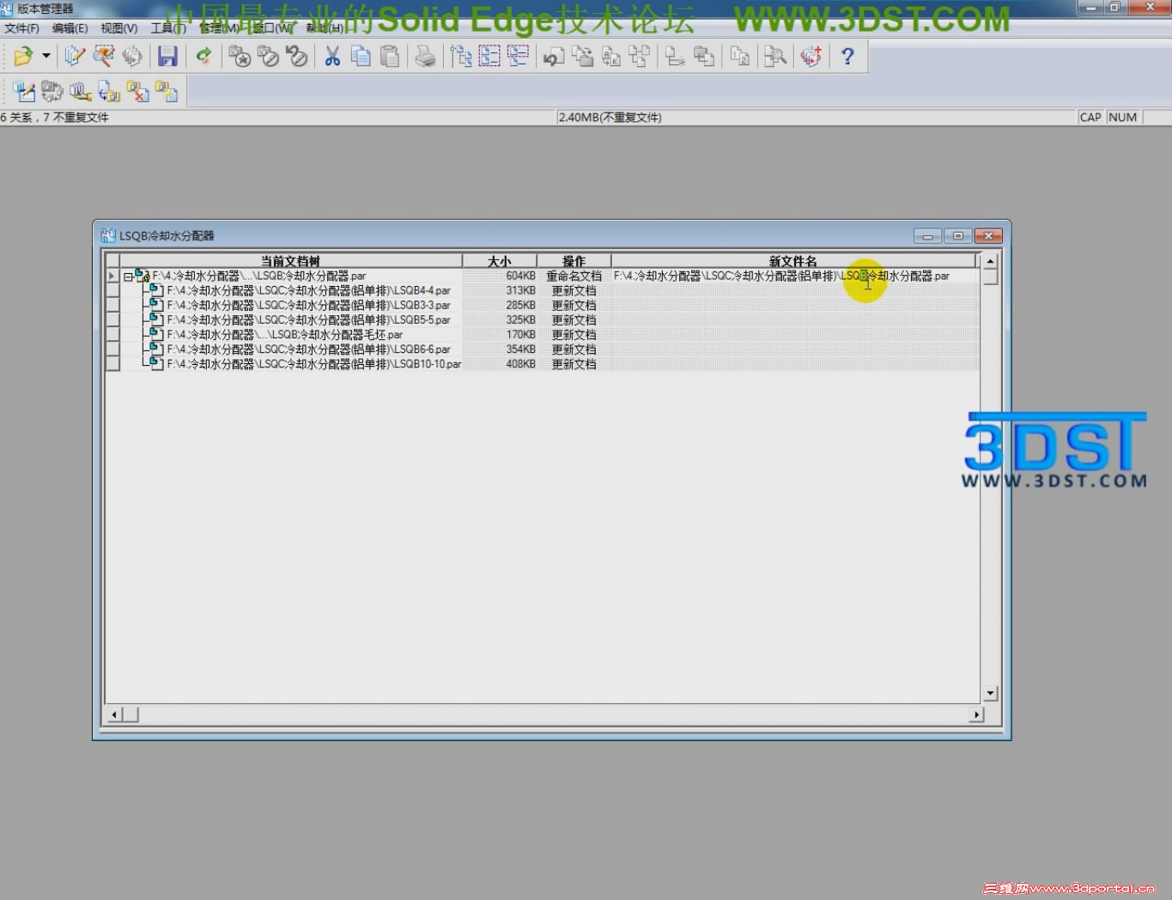Screen dimensions: 1172x900
Task: Click the 170KB size cell
Action: (500, 335)
